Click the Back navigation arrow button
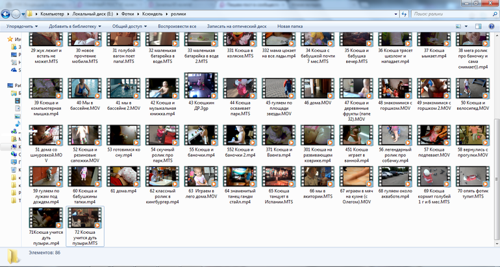Image resolution: width=500 pixels, height=267 pixels. click(6, 13)
